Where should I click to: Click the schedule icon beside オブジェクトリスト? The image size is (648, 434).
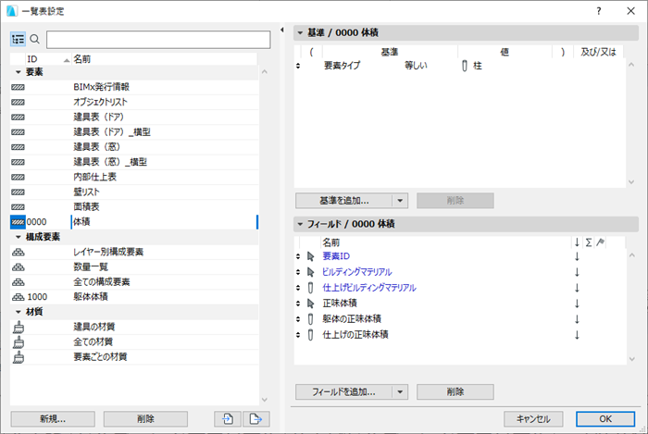point(18,102)
